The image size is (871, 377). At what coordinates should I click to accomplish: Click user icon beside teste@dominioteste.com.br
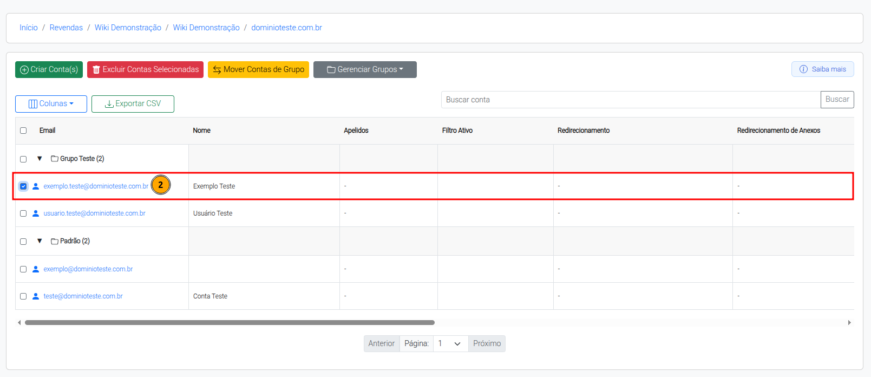point(36,296)
